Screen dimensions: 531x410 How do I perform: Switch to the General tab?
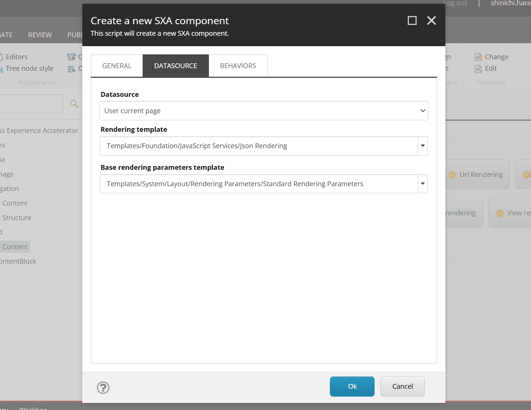117,66
